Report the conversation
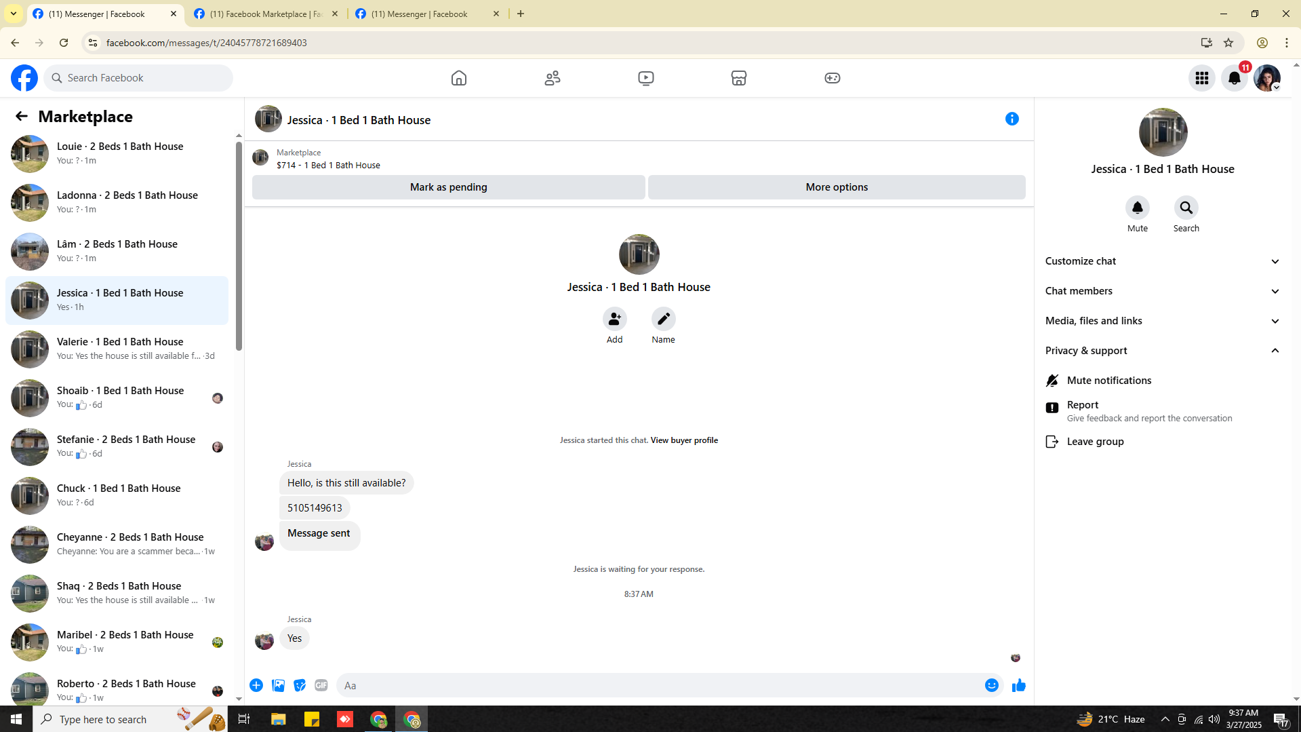Screen dimensions: 1301x732 [x=1163, y=410]
